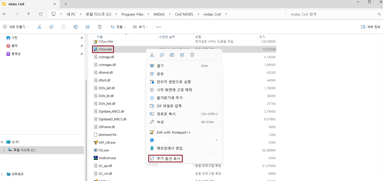383x181 pixels.
Task: Click the Copy icon in the explorer toolbar
Action: click(x=51, y=27)
